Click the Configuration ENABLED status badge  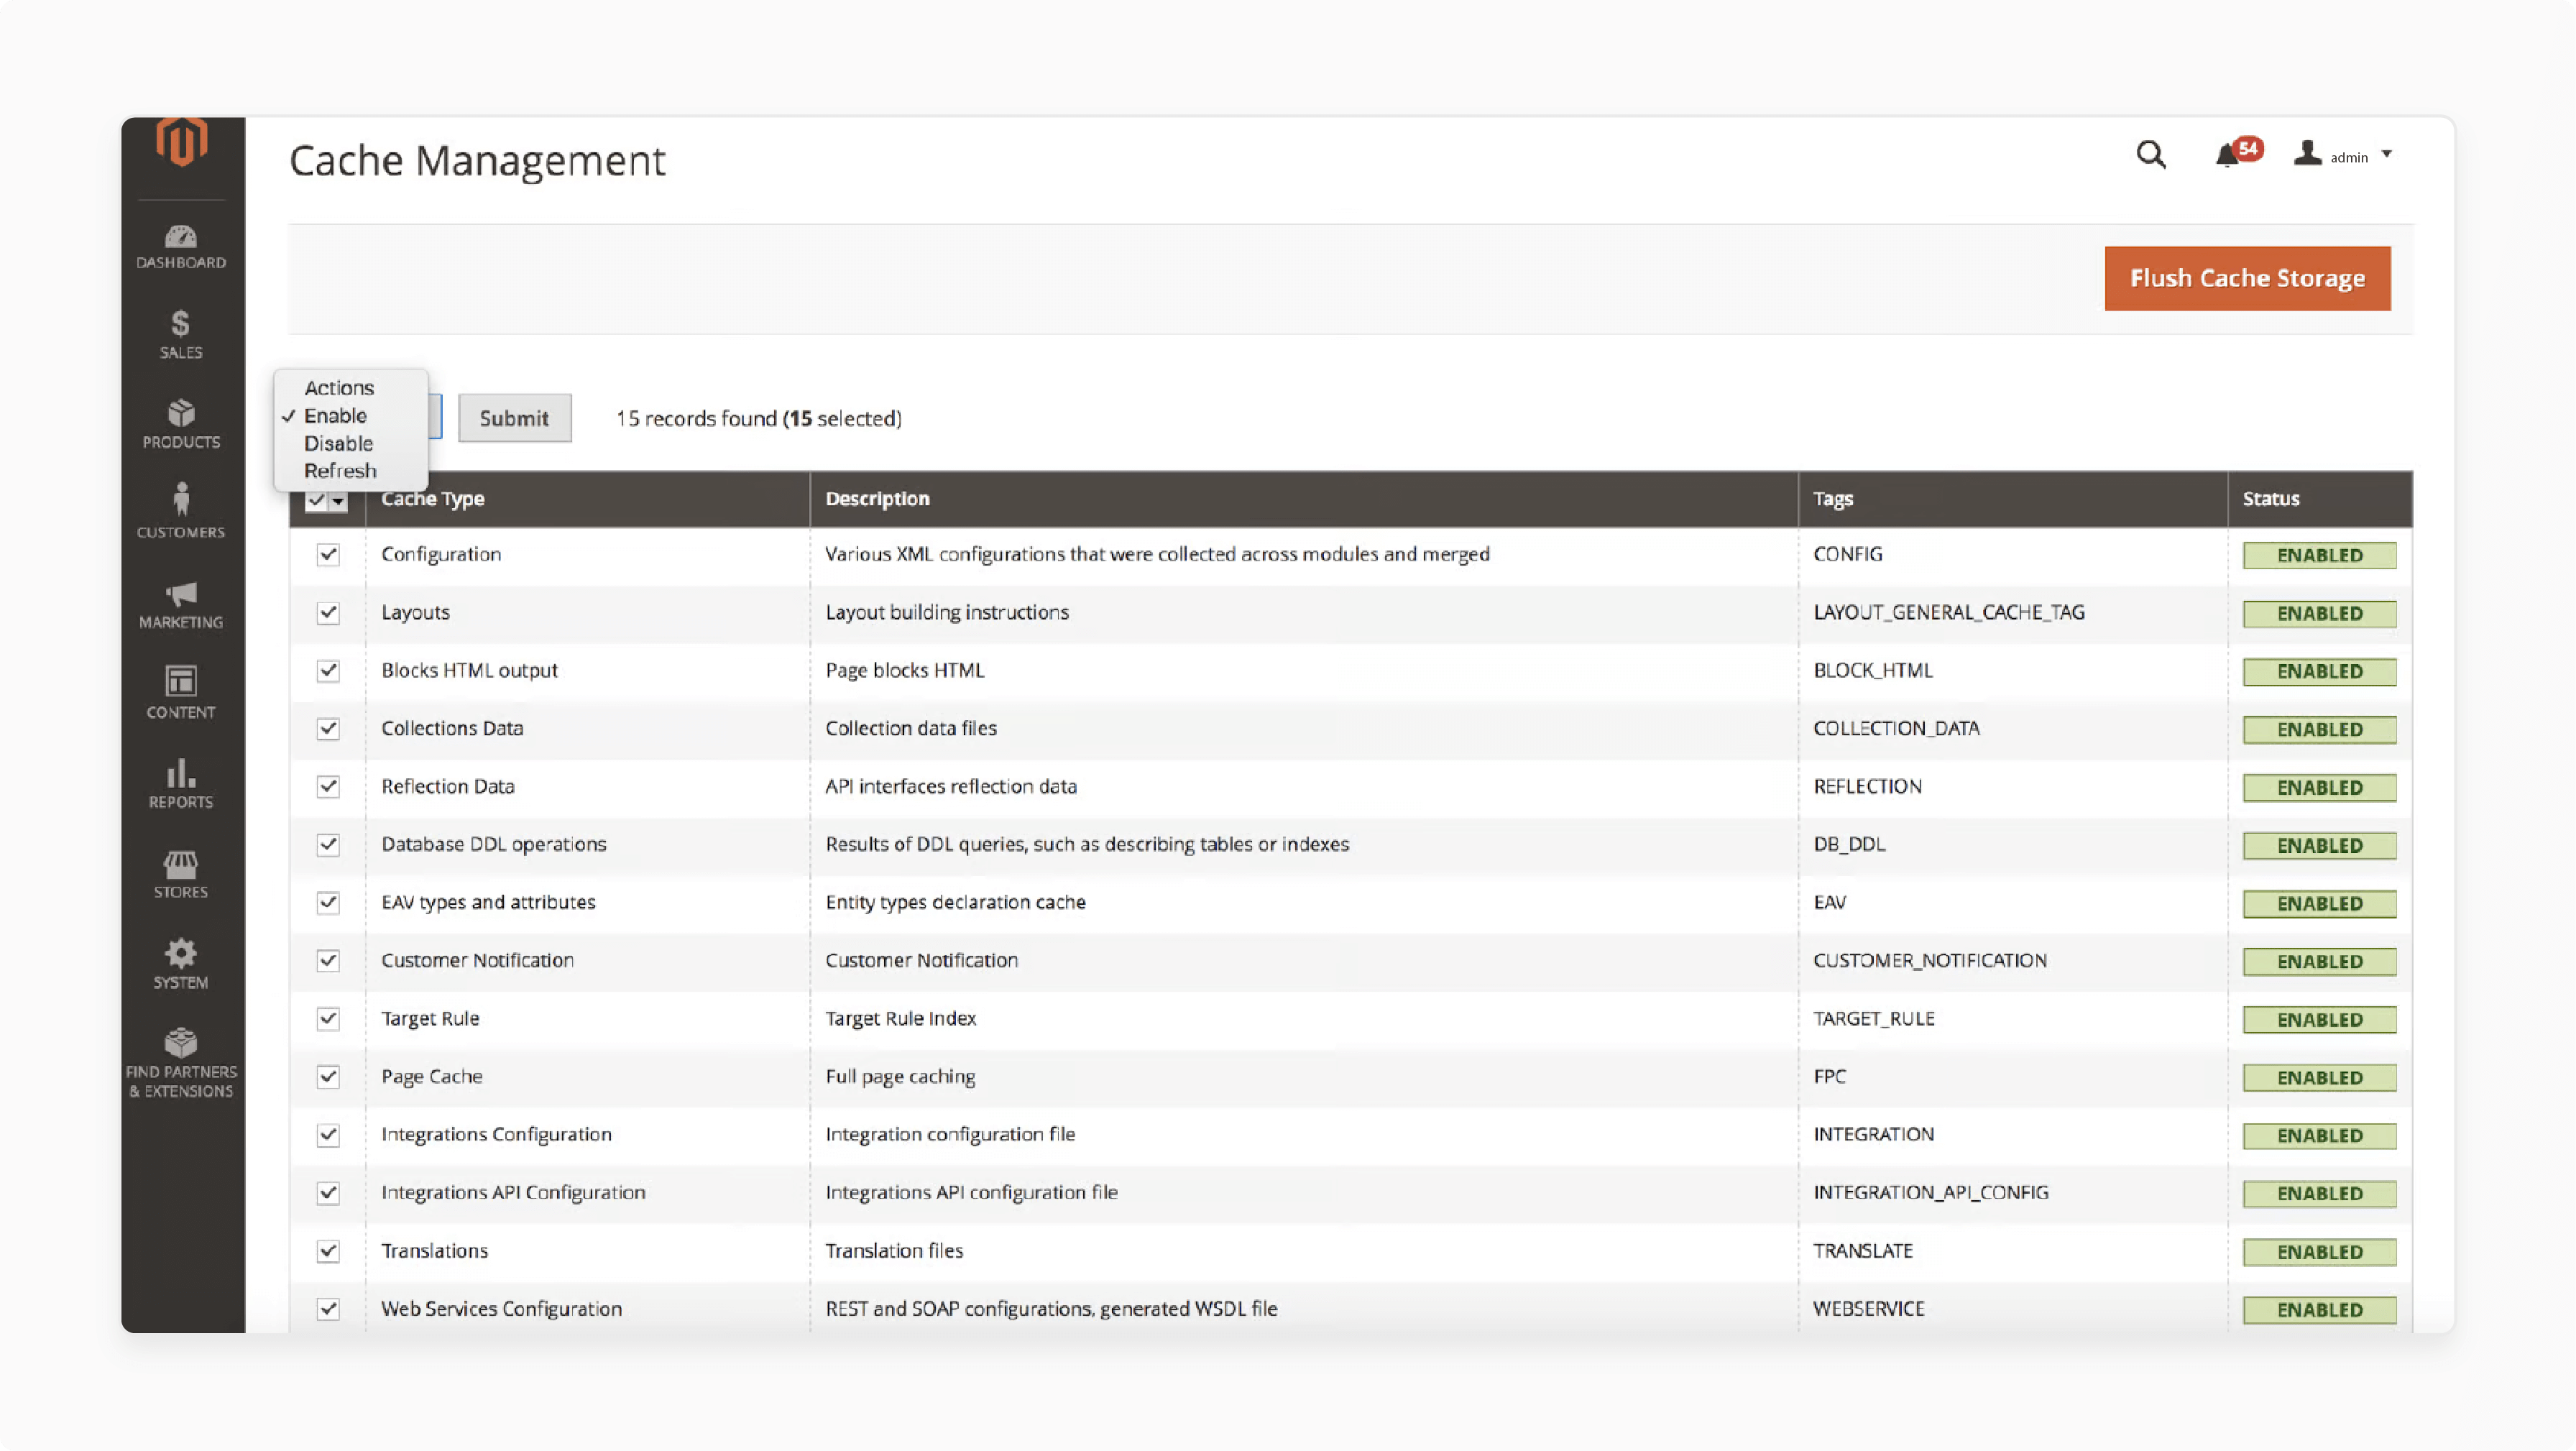click(x=2319, y=555)
